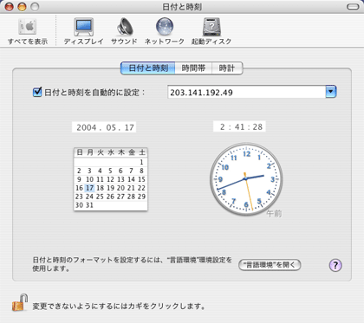Open the すべてを表示 (Show All) icon
364x323 pixels.
point(28,27)
